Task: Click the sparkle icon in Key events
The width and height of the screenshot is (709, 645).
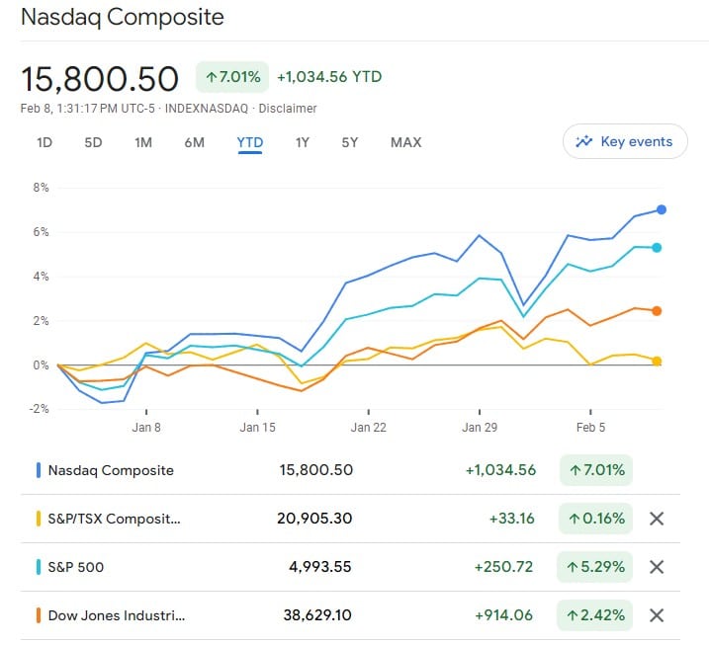Action: point(583,141)
